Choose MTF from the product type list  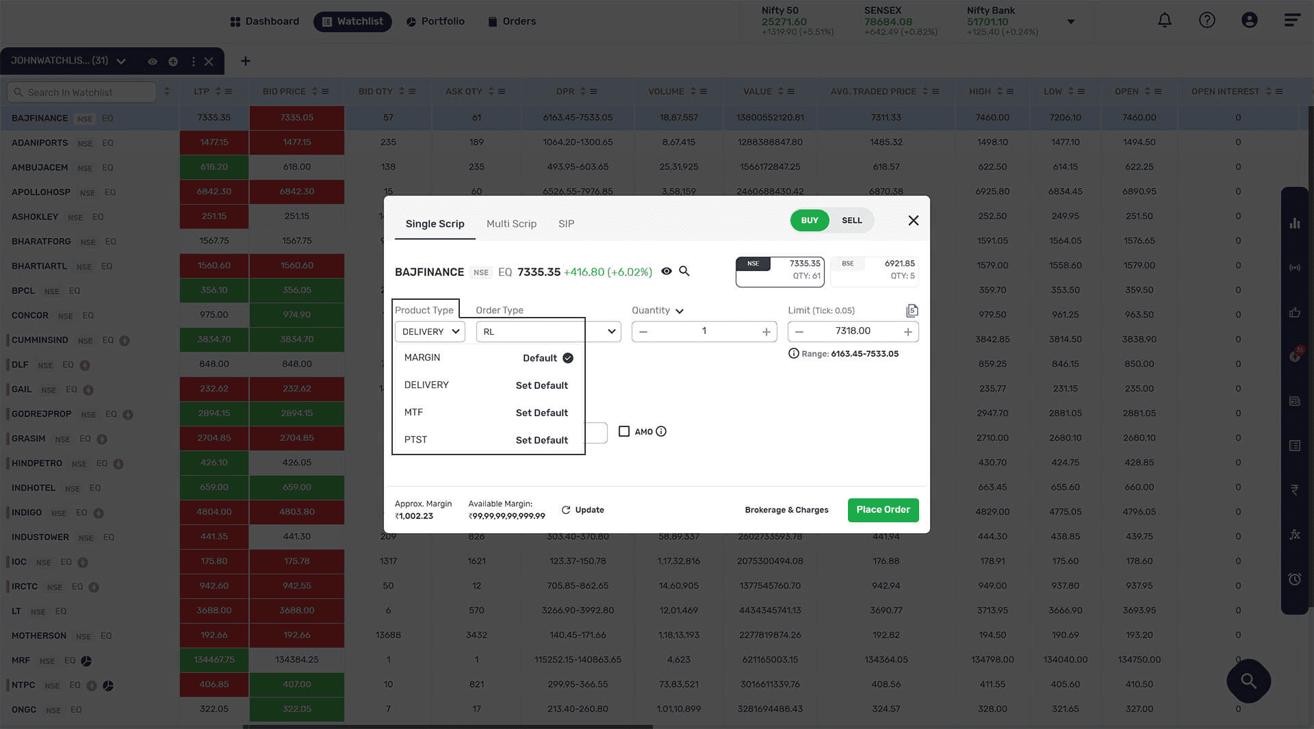click(413, 413)
